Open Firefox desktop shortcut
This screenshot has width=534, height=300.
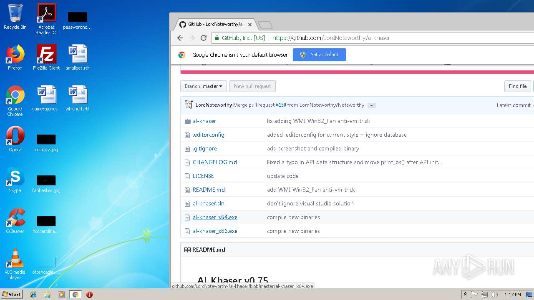point(15,57)
